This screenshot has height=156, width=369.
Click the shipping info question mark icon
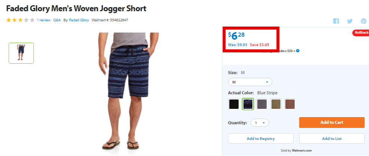click(298, 51)
